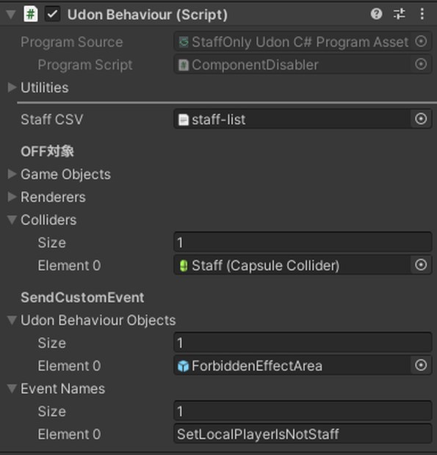The image size is (437, 455).
Task: Select the staff-list asset field
Action: tap(292, 119)
